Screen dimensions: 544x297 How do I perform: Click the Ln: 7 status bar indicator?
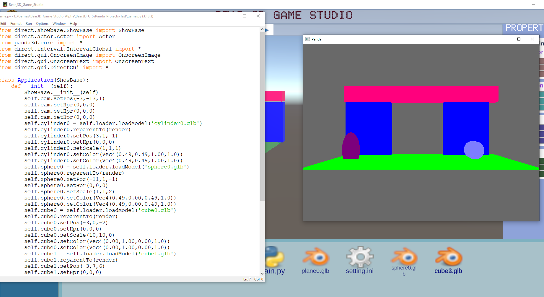pyautogui.click(x=247, y=279)
